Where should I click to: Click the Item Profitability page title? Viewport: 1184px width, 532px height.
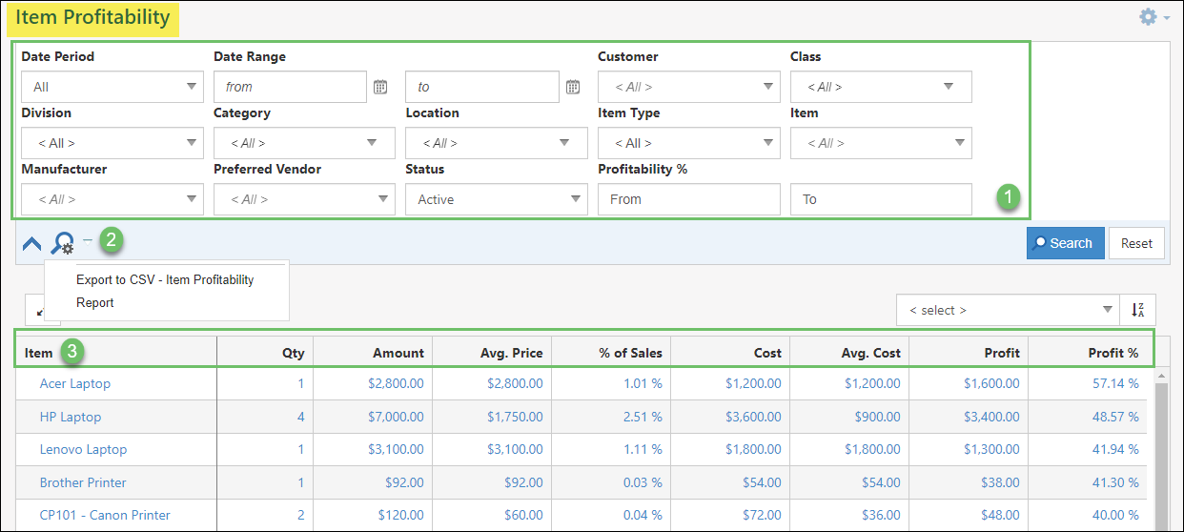[x=92, y=17]
